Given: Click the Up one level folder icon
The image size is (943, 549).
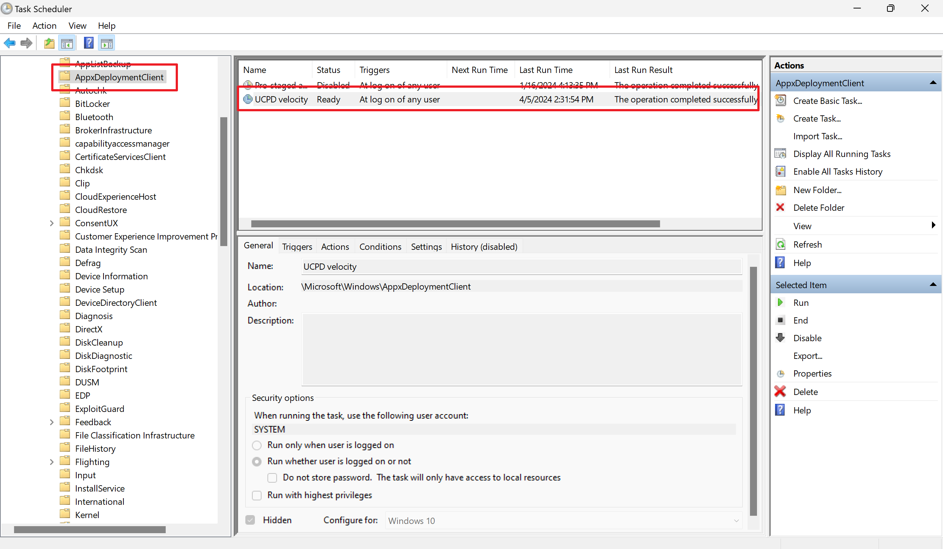Looking at the screenshot, I should [49, 43].
